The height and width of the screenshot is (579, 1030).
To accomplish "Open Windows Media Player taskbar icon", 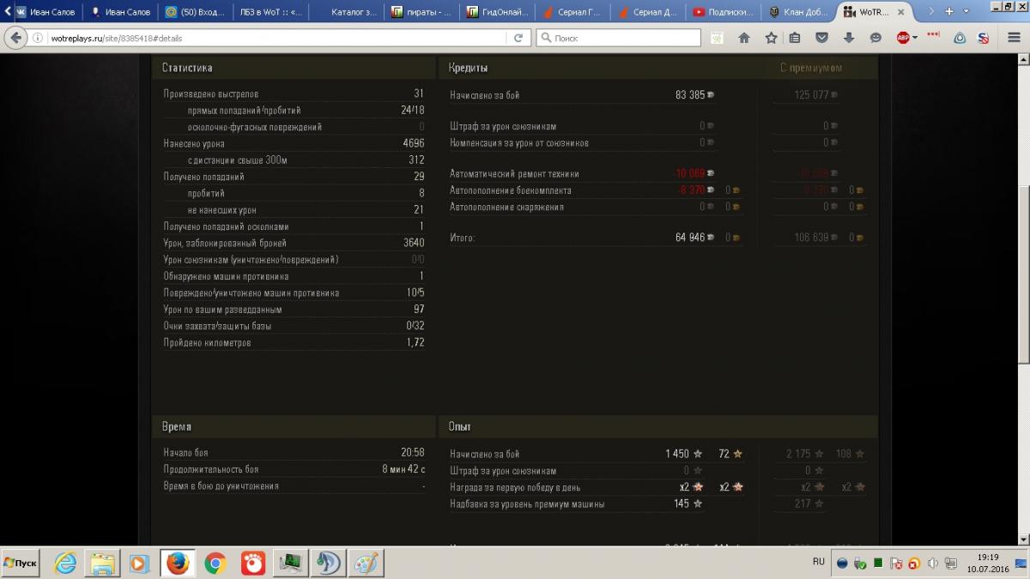I will 138,564.
